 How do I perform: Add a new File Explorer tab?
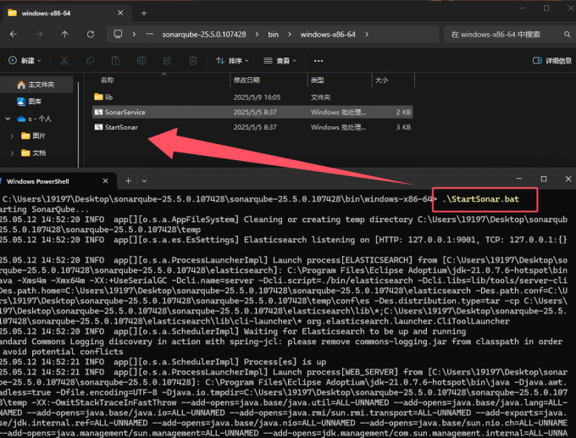pos(144,14)
